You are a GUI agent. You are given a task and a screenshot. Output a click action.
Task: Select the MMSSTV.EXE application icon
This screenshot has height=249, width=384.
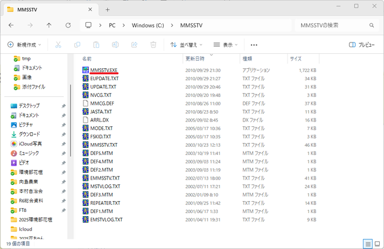(x=85, y=70)
